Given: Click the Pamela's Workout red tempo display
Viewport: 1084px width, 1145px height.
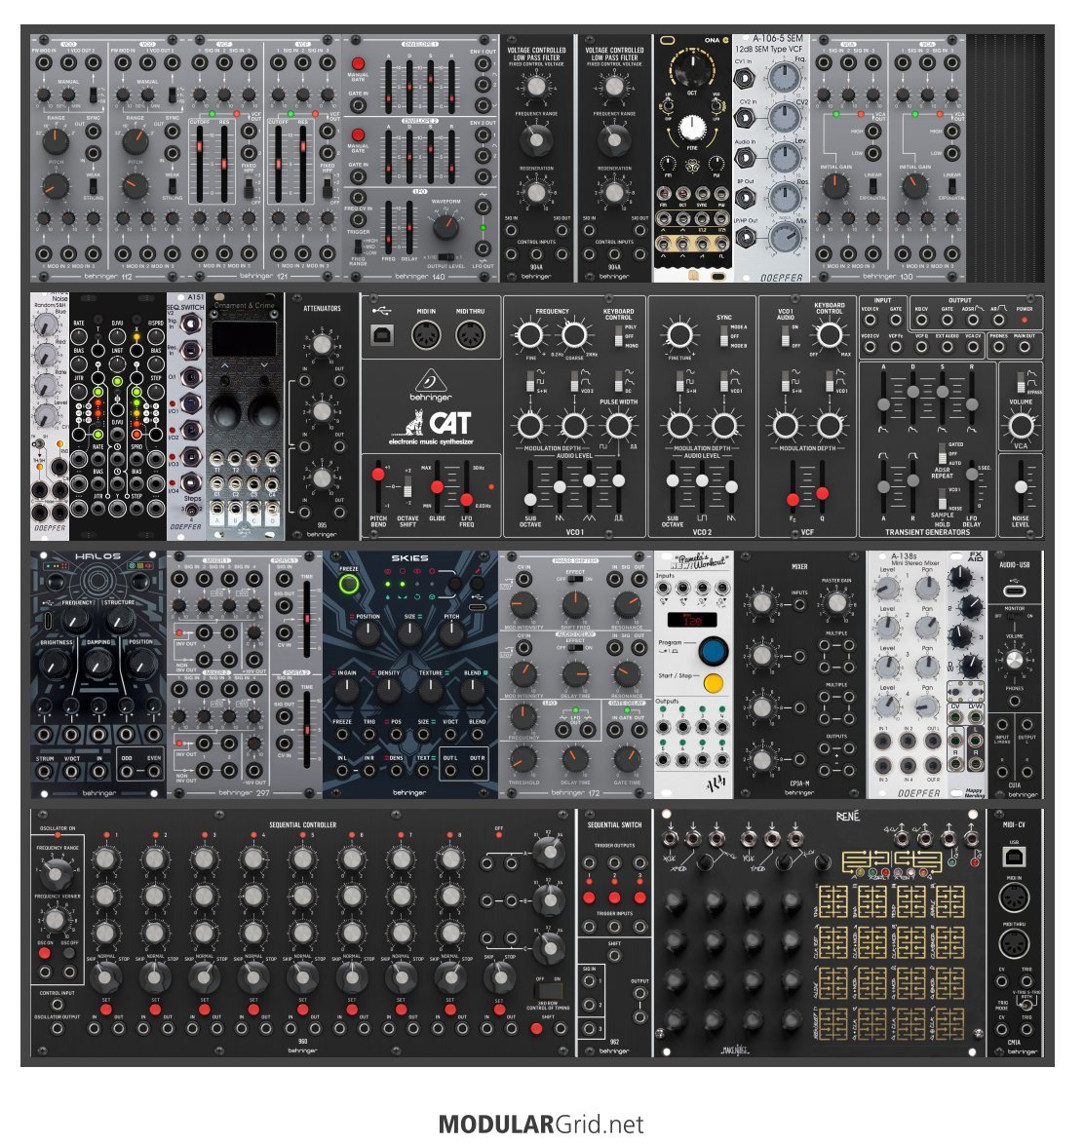Looking at the screenshot, I should (692, 620).
